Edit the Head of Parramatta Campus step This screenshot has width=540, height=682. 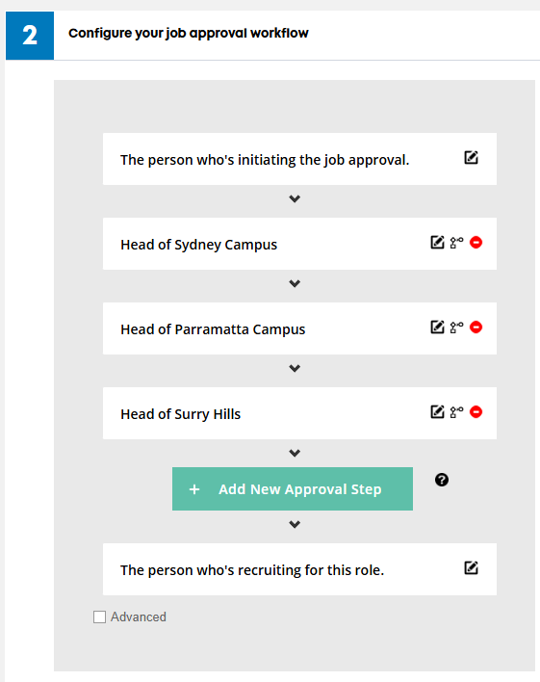coord(437,328)
